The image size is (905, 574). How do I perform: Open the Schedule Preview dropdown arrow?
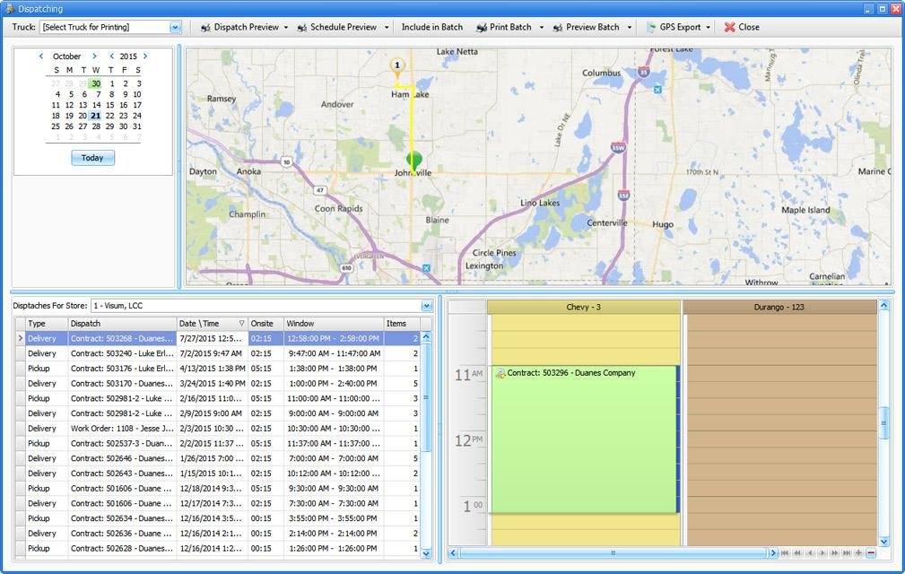click(387, 28)
